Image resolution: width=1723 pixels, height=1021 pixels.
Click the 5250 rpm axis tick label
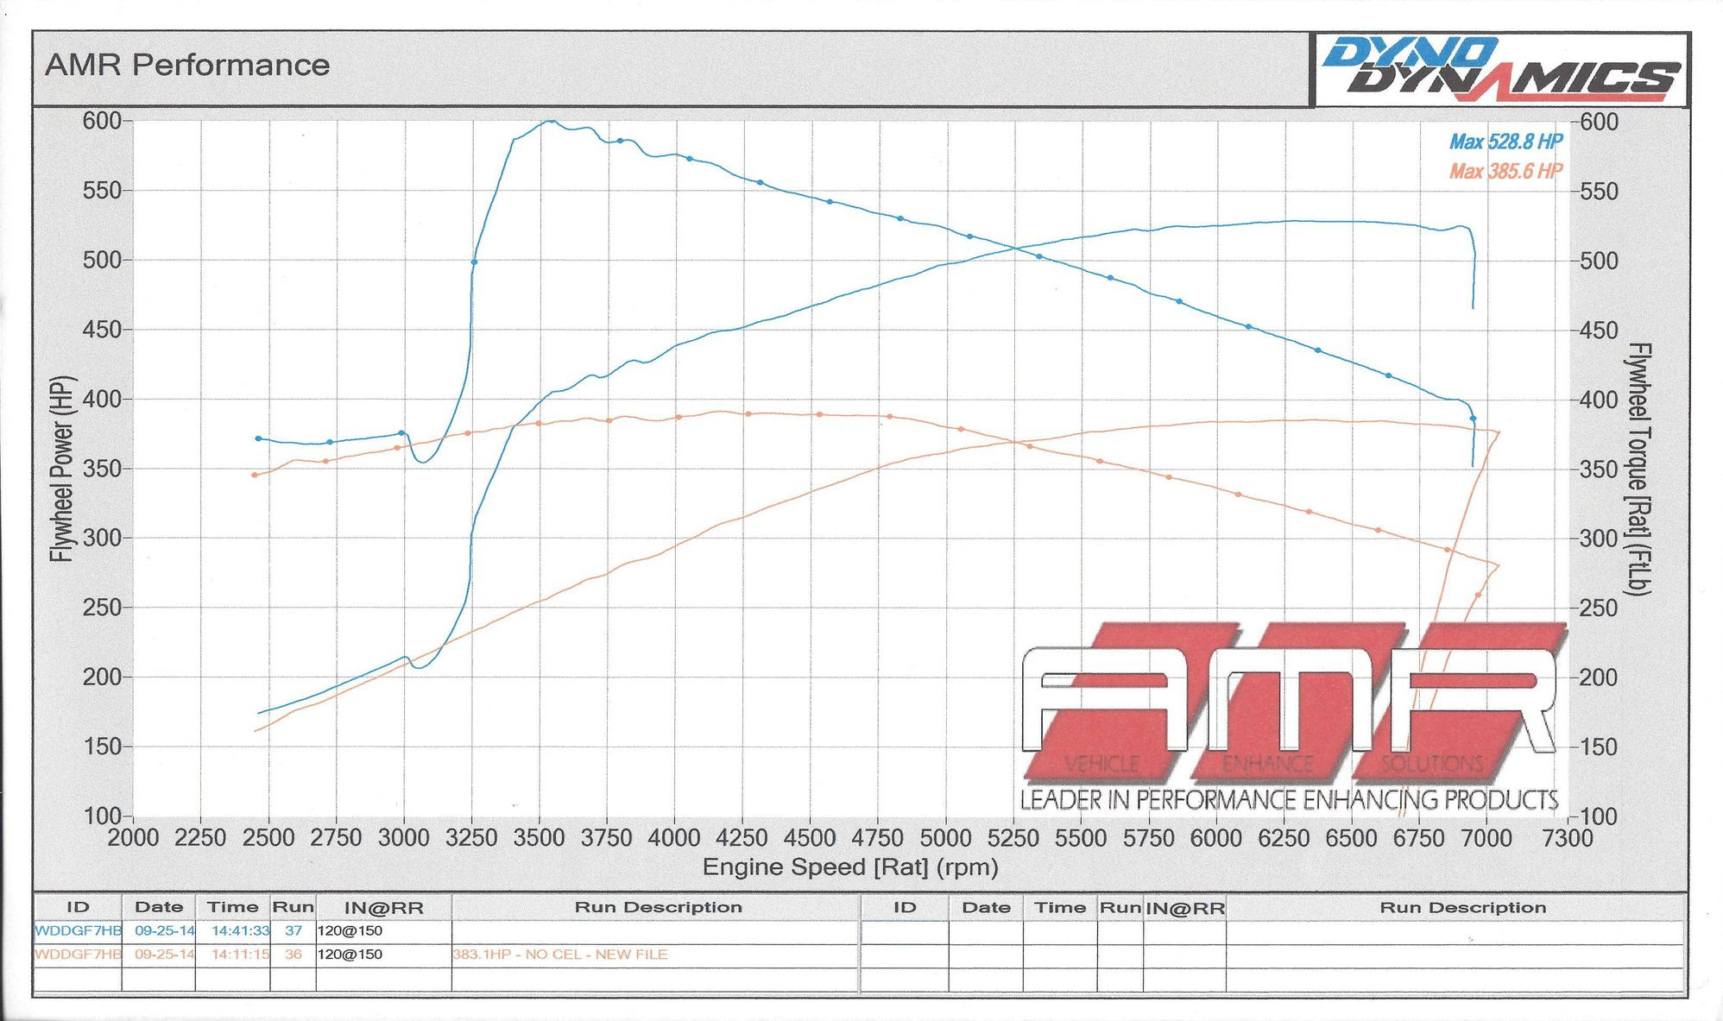click(x=1013, y=838)
